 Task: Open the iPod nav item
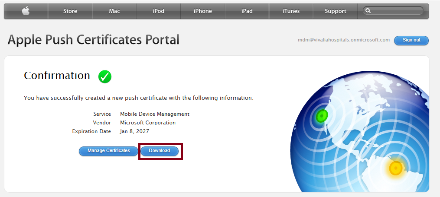(x=159, y=11)
